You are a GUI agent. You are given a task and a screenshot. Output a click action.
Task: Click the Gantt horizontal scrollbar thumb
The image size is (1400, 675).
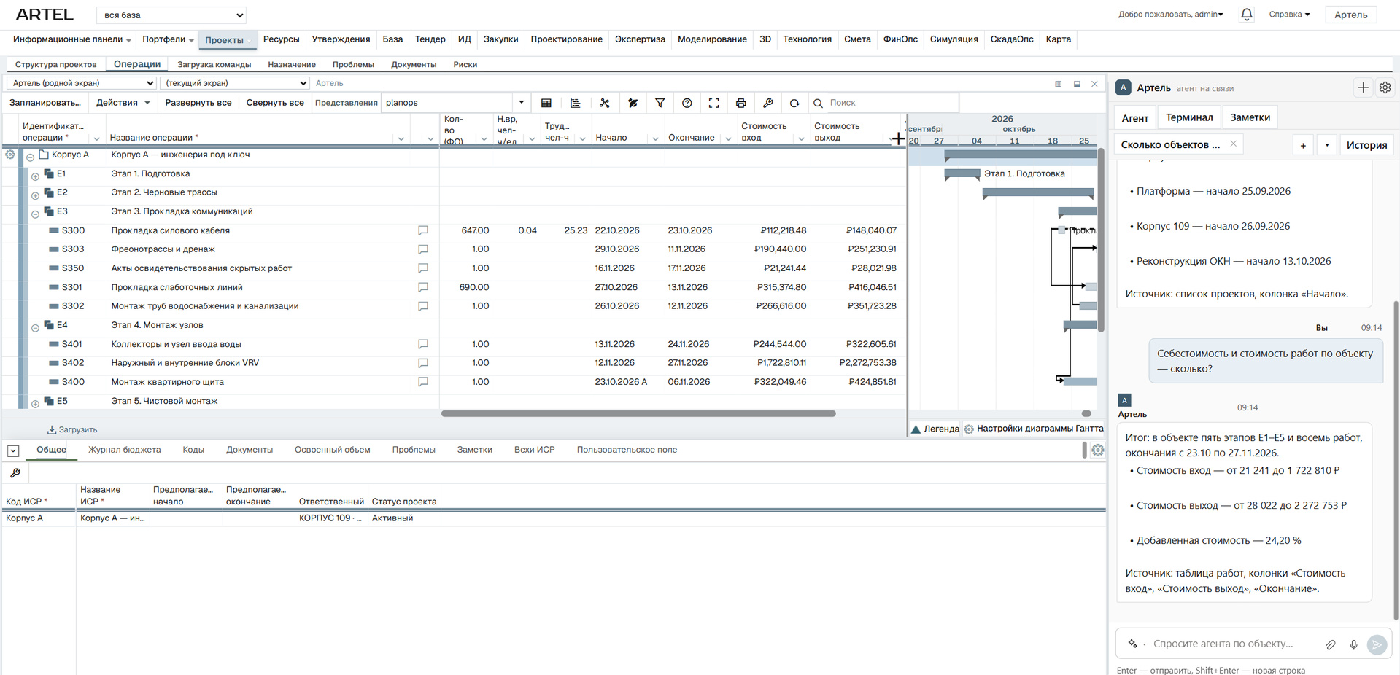[1086, 413]
